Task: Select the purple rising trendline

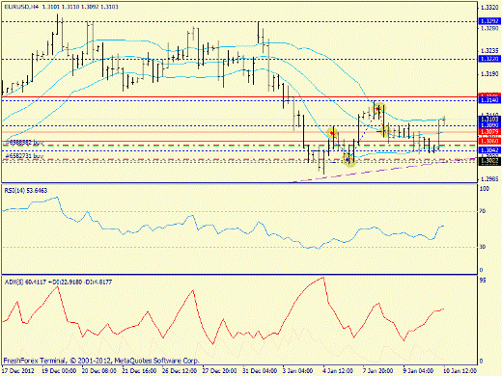Action: point(385,170)
